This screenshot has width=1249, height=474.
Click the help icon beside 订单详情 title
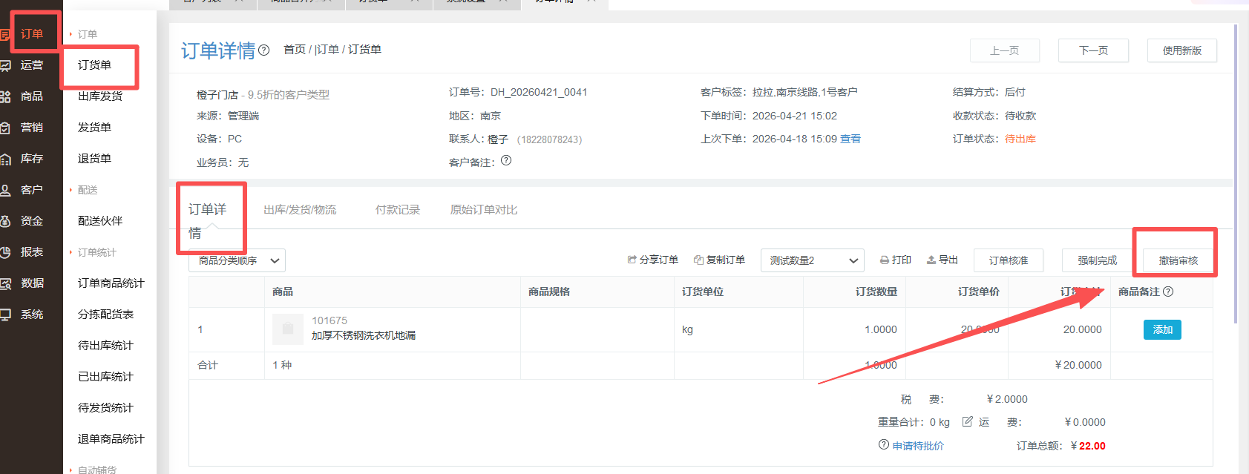coord(263,50)
